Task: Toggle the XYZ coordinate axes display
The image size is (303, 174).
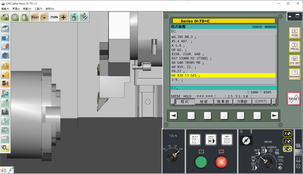Action: [x=5, y=93]
